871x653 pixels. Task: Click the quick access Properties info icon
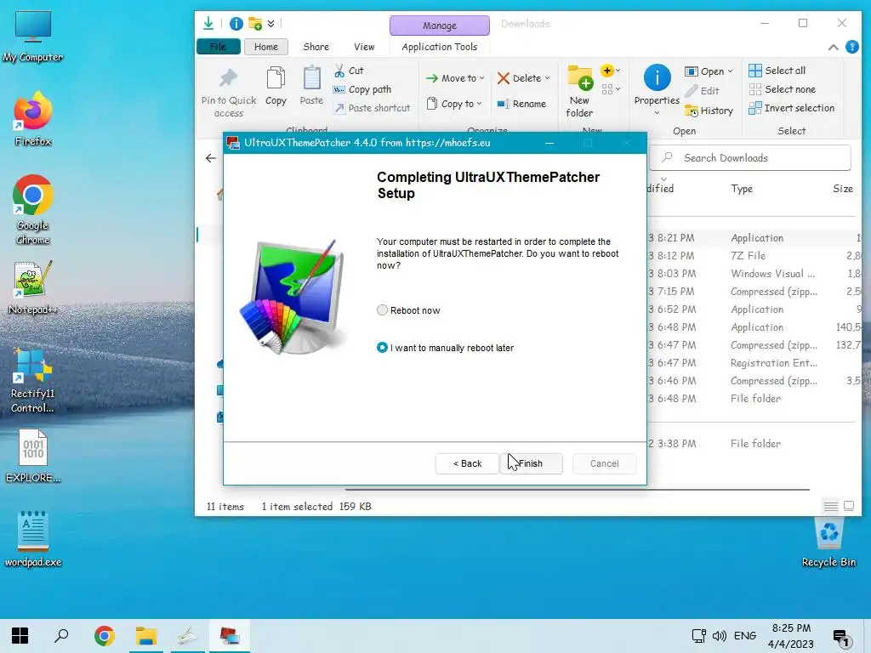coord(236,23)
